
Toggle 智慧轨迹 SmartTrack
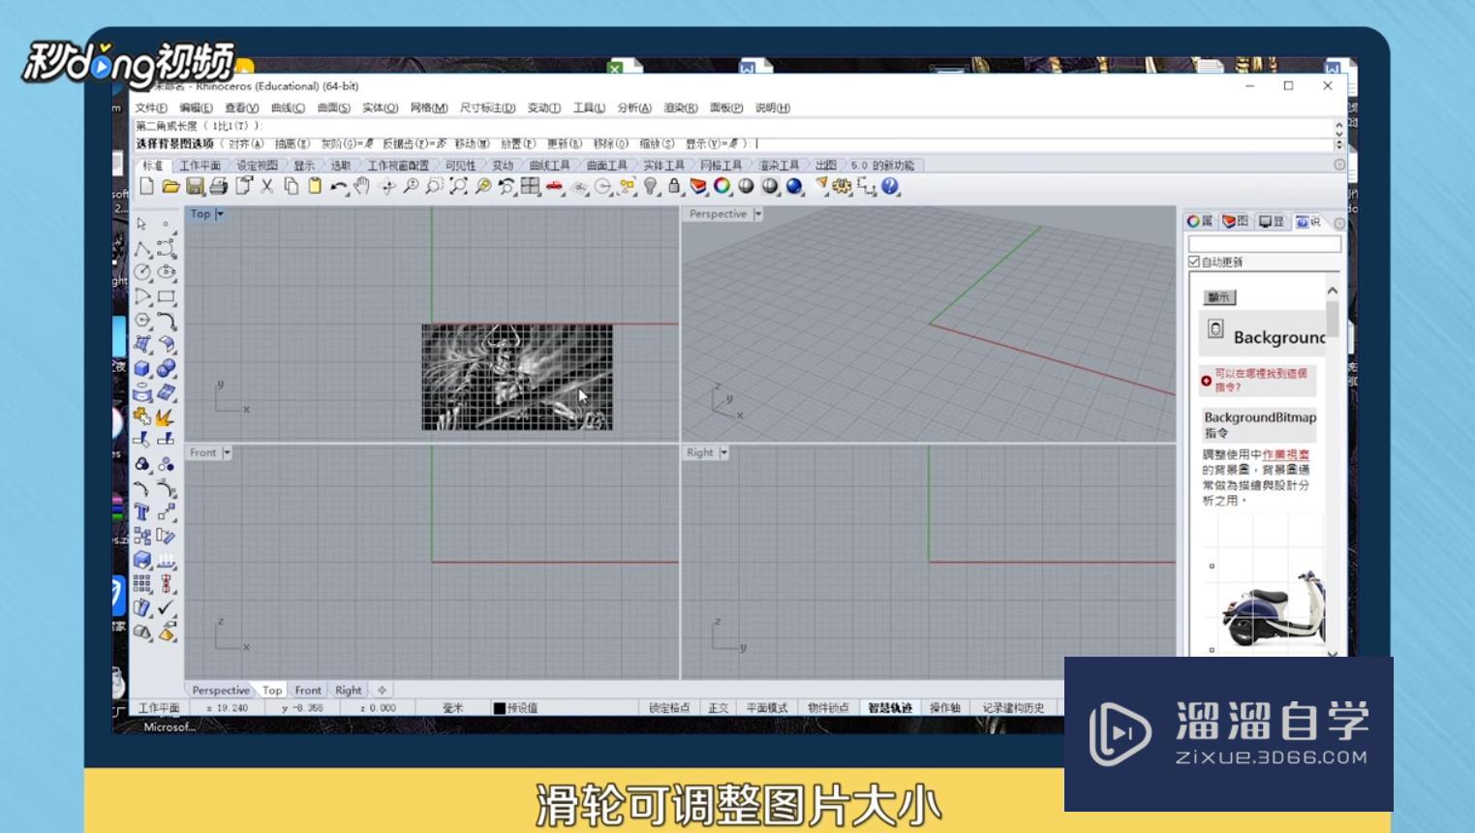point(890,708)
